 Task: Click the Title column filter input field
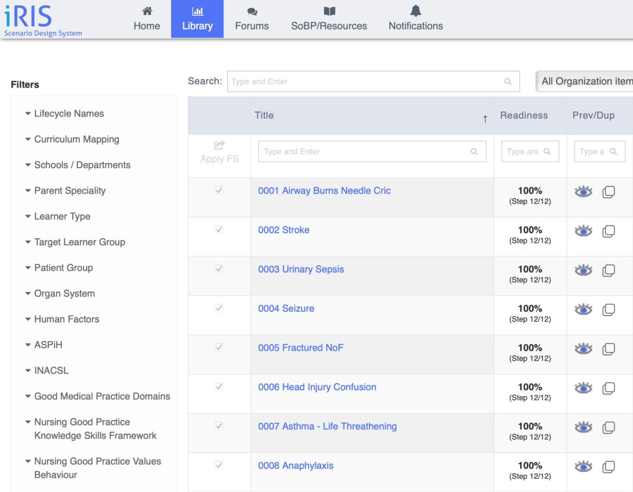(x=365, y=151)
